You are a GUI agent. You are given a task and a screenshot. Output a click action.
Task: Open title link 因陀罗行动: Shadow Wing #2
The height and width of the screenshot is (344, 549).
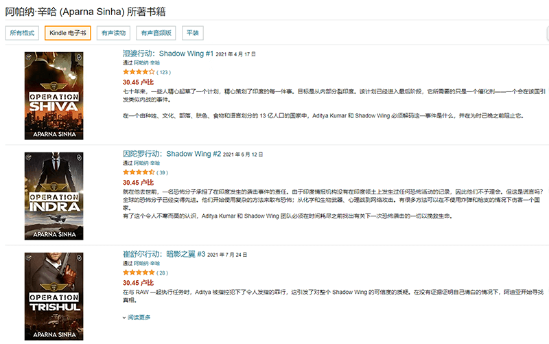[x=172, y=154]
